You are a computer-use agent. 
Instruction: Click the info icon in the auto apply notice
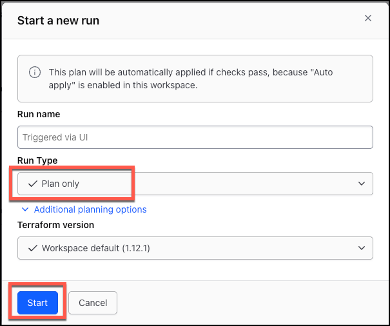pos(35,72)
